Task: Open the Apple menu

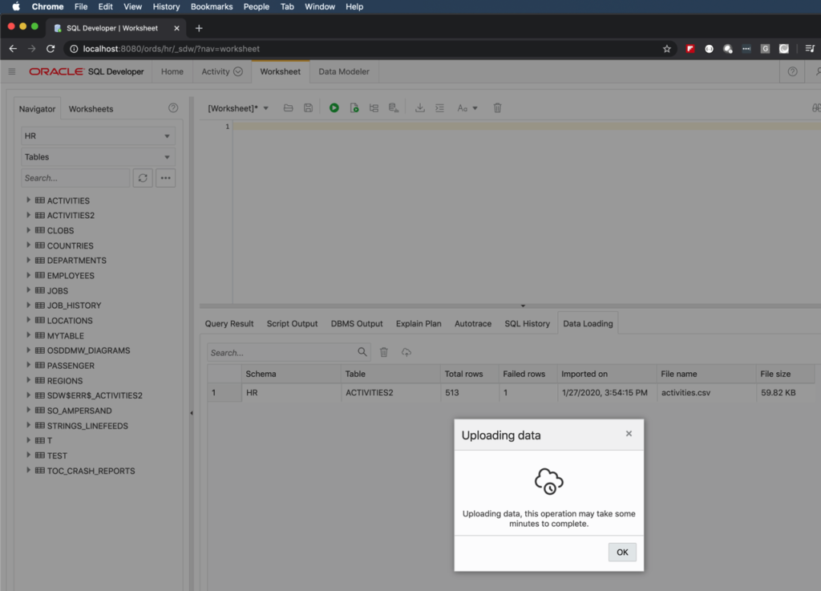Action: click(x=16, y=6)
